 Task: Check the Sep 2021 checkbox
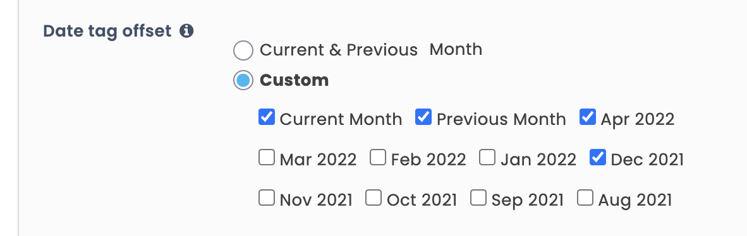(478, 198)
